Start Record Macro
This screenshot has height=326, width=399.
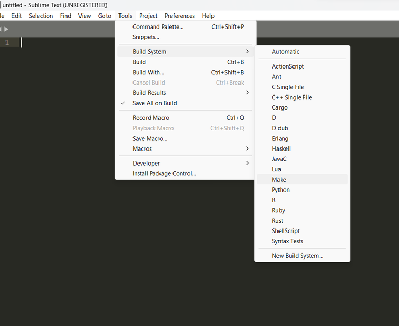(x=185, y=118)
